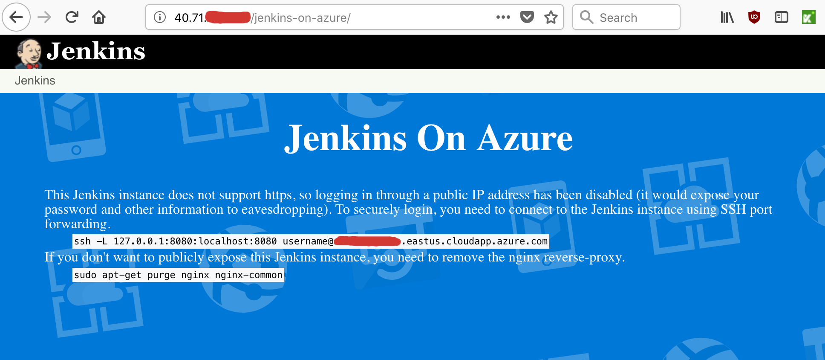The height and width of the screenshot is (360, 825).
Task: Click the Jenkins butler logo
Action: (29, 53)
